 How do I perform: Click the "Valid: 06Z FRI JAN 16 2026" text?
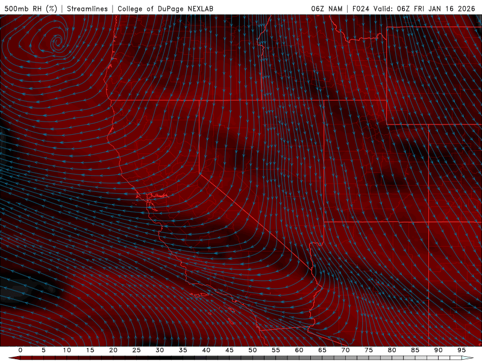point(424,8)
